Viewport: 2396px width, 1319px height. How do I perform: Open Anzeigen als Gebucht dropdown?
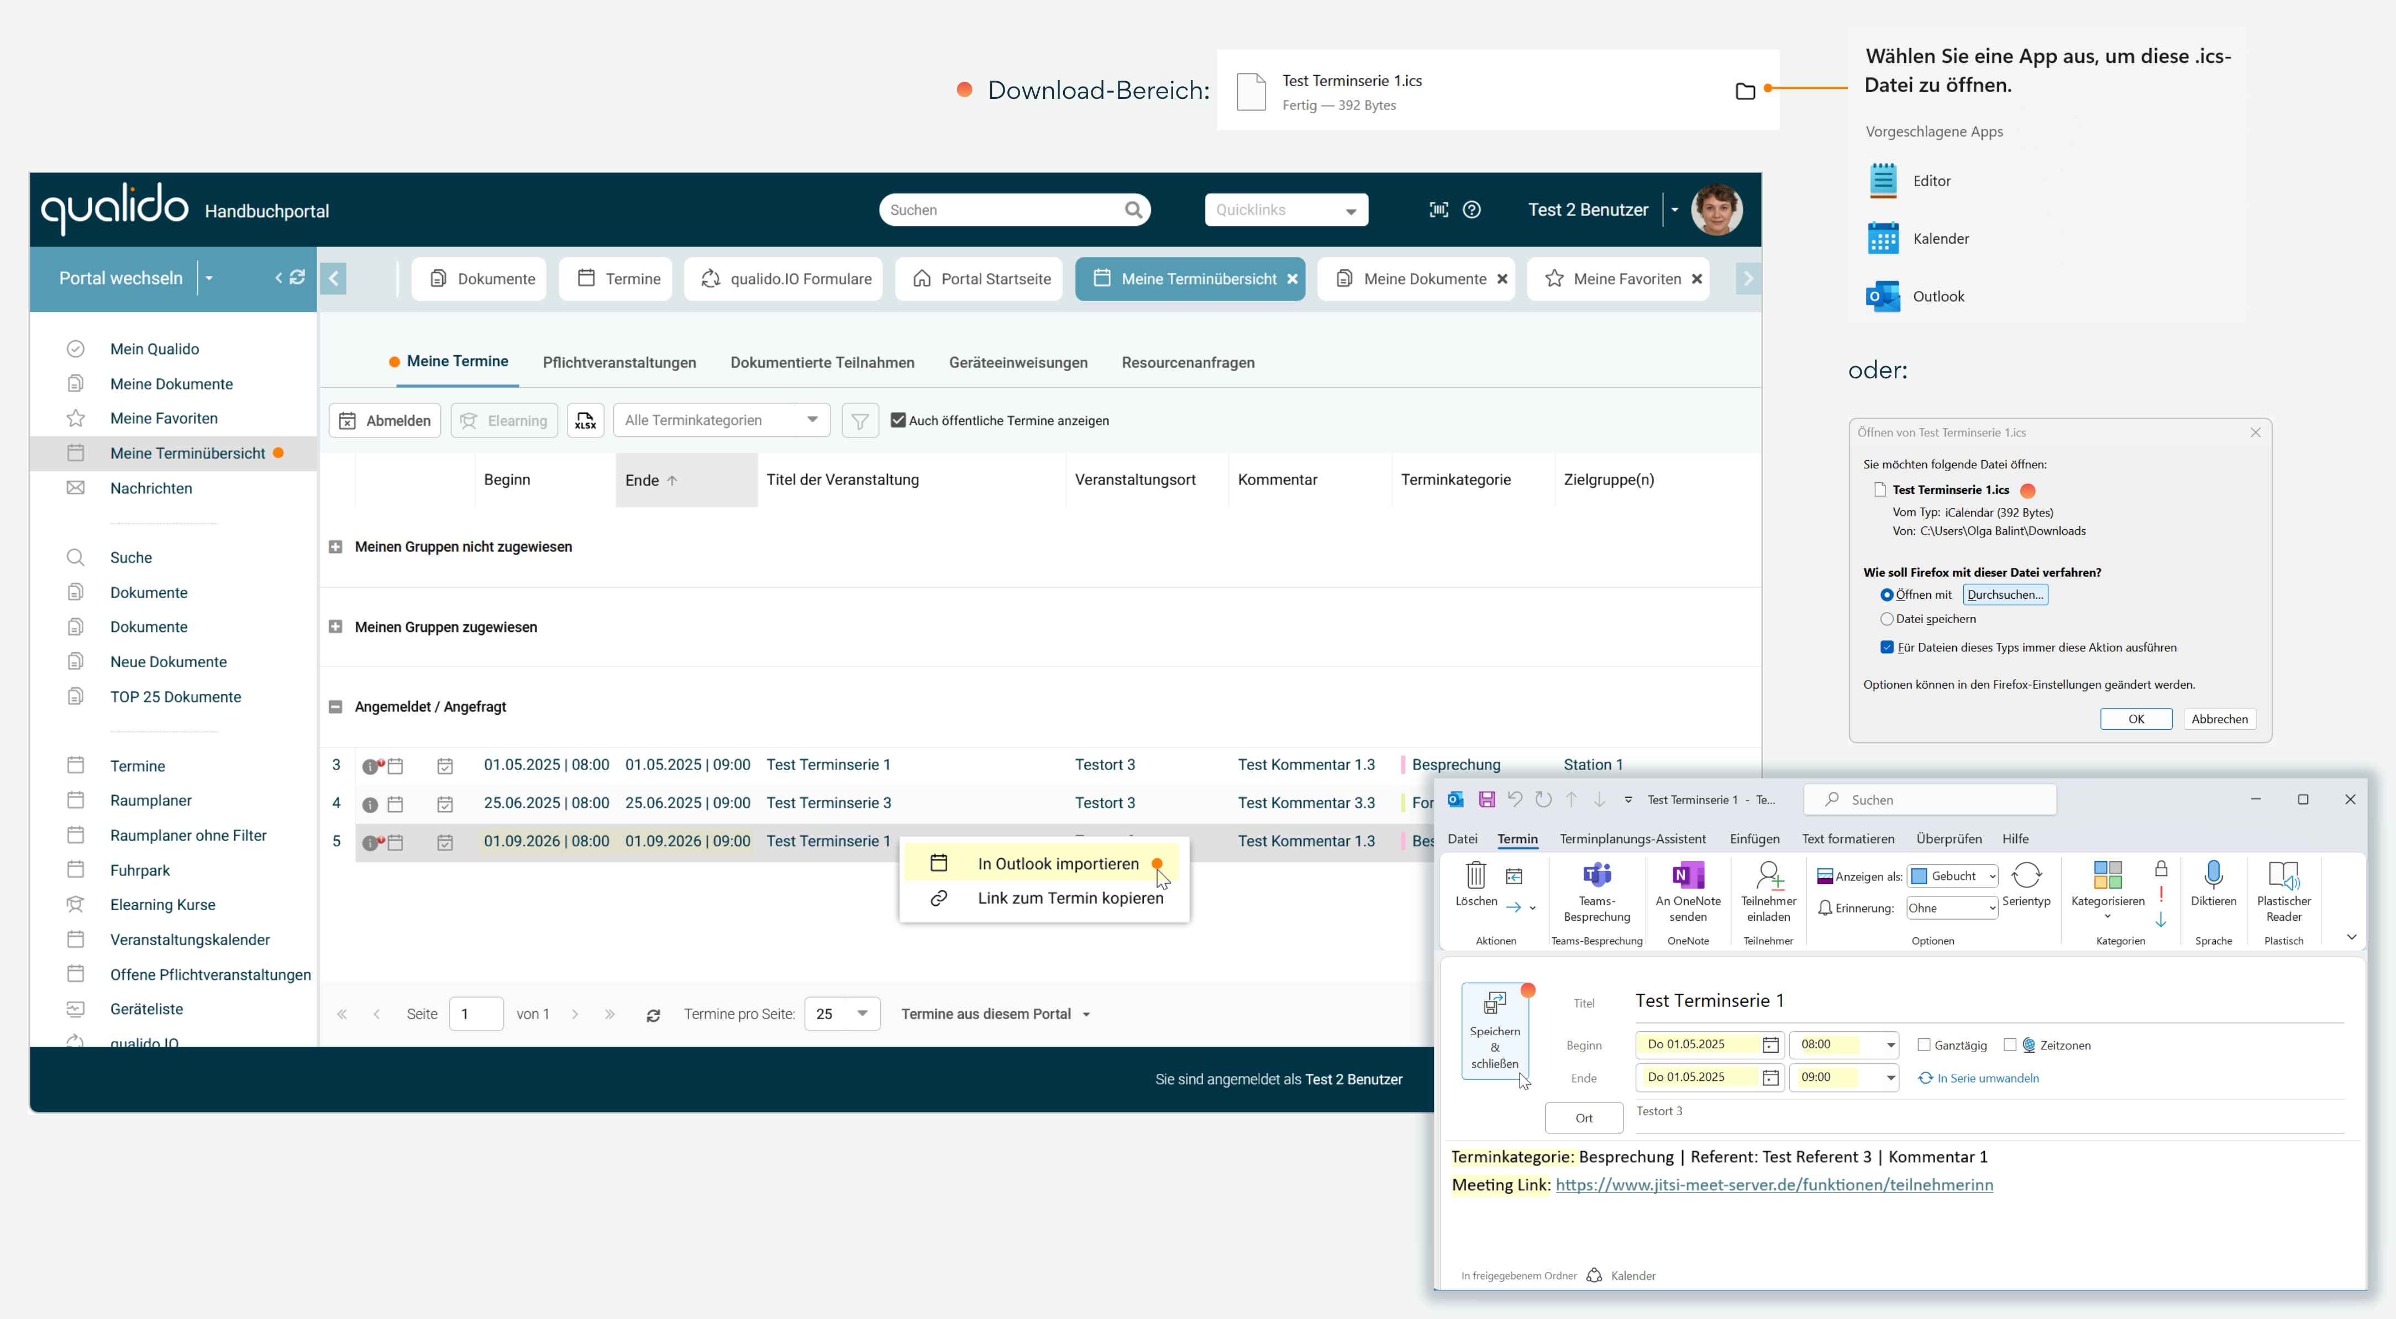1951,875
